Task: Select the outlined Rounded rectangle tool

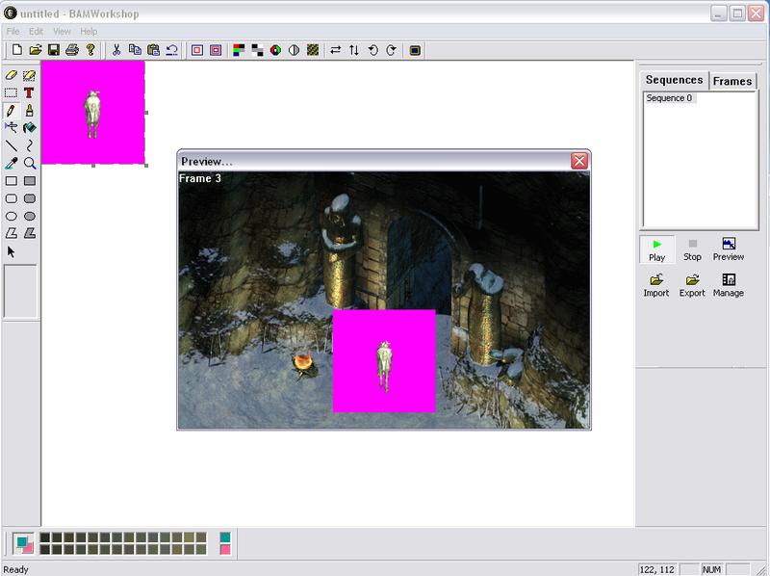Action: click(x=11, y=198)
